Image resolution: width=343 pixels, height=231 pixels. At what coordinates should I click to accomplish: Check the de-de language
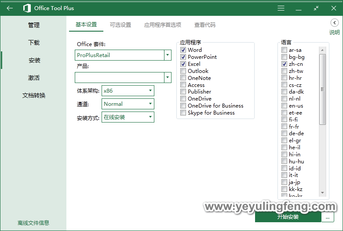tap(284, 134)
